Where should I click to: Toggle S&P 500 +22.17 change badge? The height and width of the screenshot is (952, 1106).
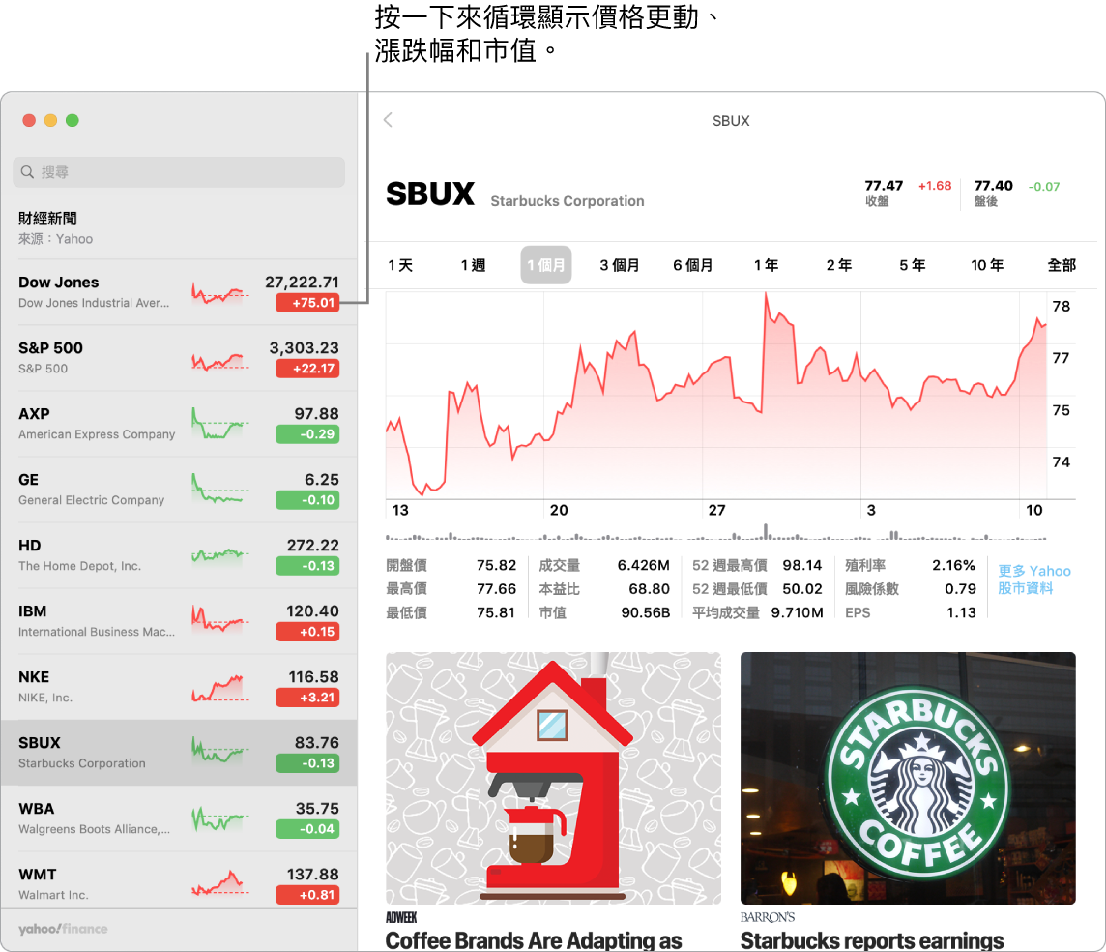pos(307,369)
